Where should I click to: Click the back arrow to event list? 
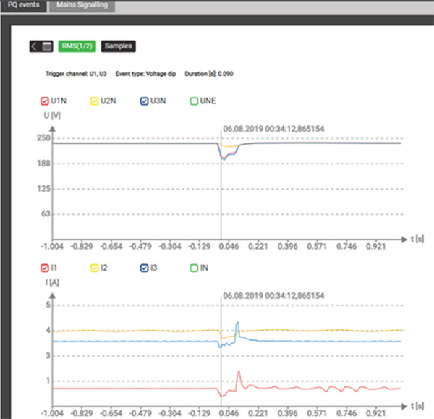pos(35,46)
